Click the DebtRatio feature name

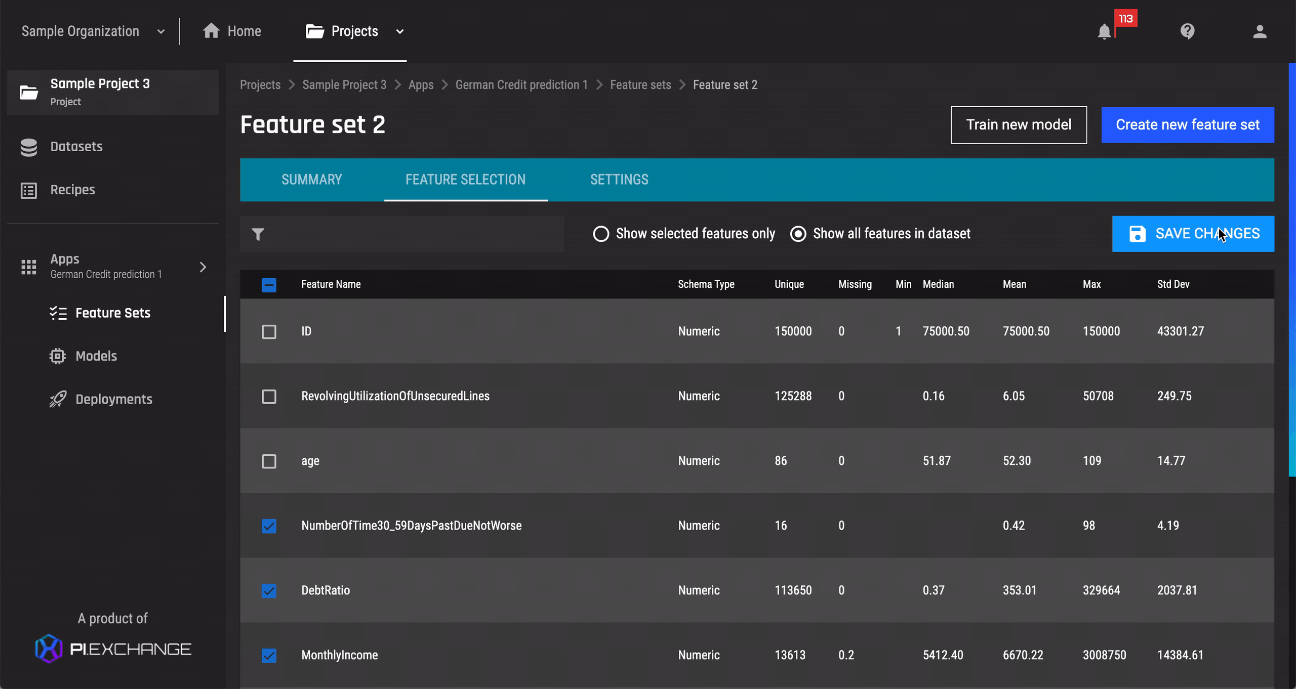[x=326, y=590]
